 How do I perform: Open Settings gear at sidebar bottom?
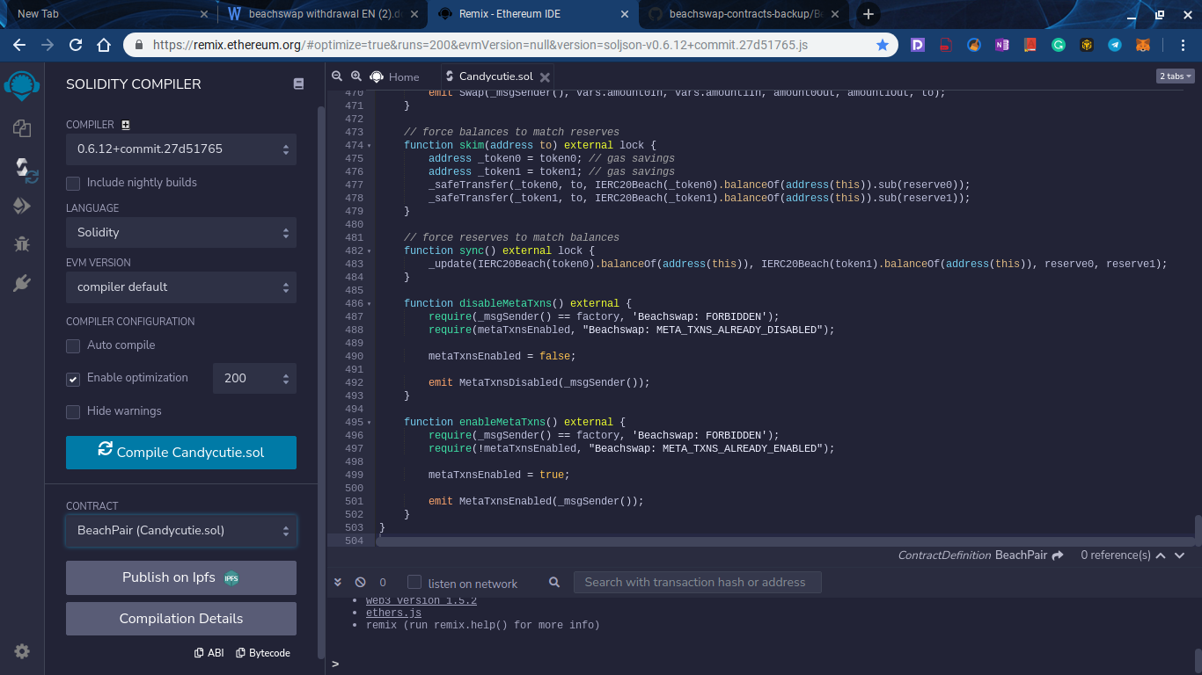22,651
